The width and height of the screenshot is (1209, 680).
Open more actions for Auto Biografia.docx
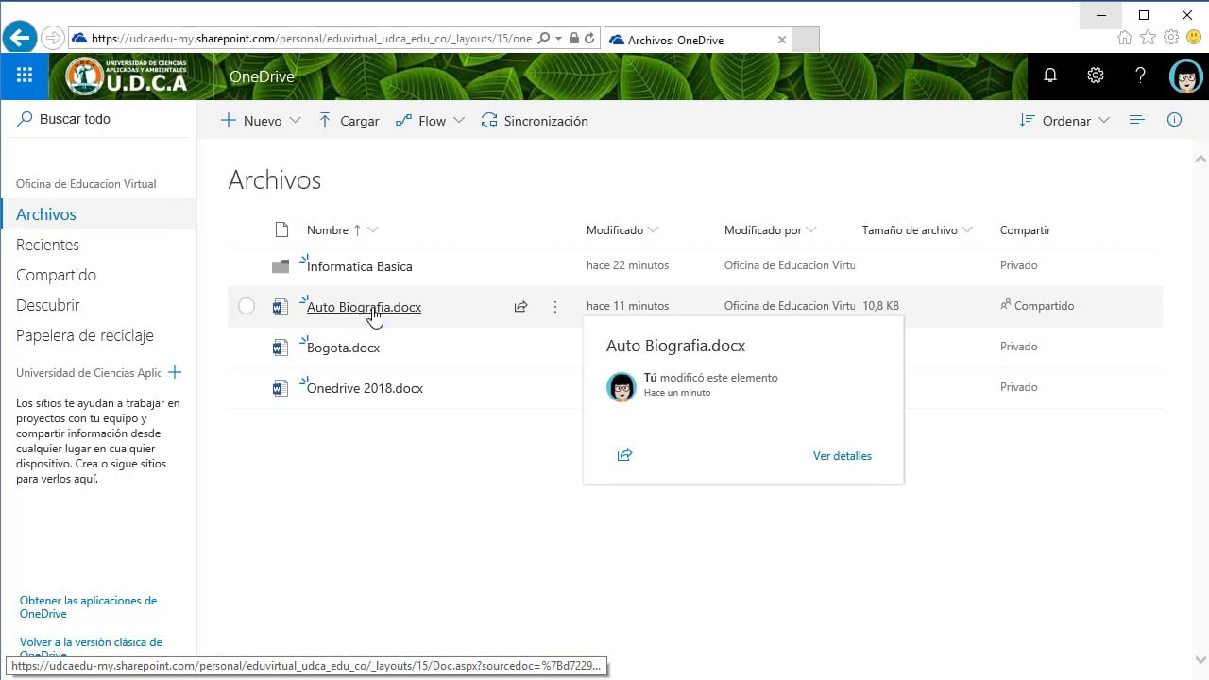tap(554, 307)
